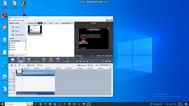Click the Twitter icon in AVS
The height and width of the screenshot is (106, 189).
[x=109, y=20]
